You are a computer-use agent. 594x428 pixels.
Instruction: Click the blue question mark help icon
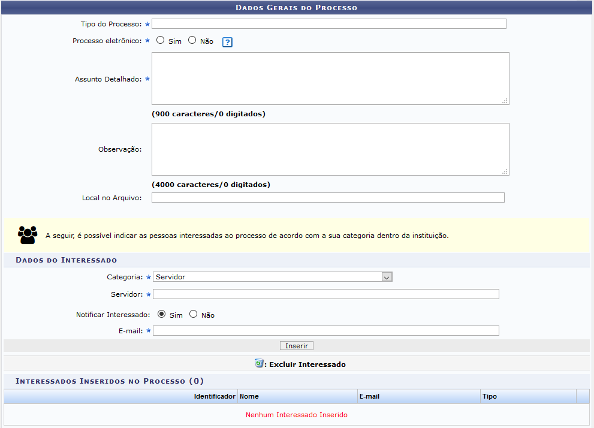tap(227, 42)
